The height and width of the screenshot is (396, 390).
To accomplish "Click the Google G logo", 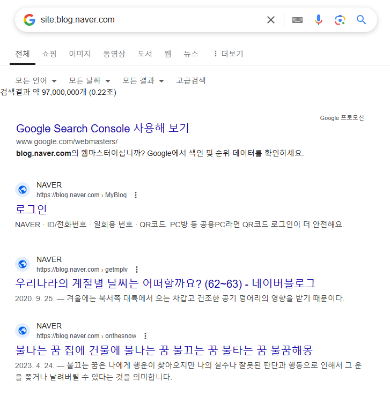I will coord(30,20).
